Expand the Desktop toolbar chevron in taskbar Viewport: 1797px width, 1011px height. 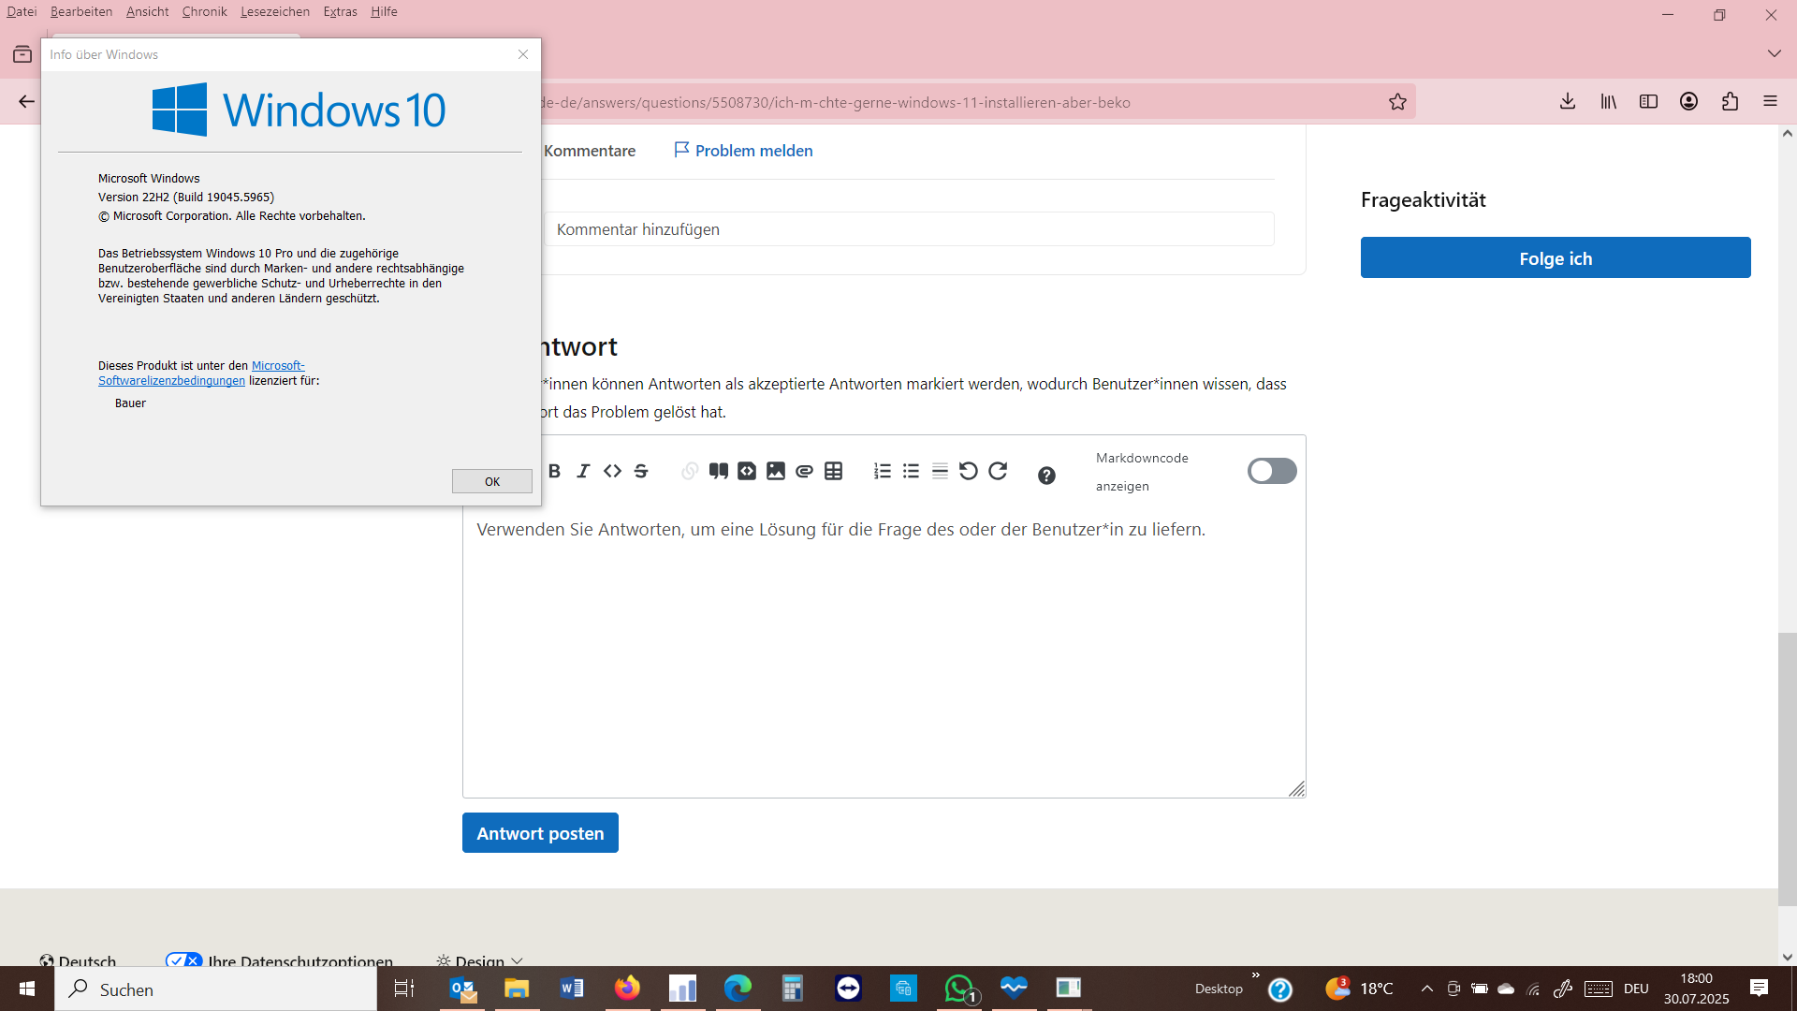tap(1256, 975)
